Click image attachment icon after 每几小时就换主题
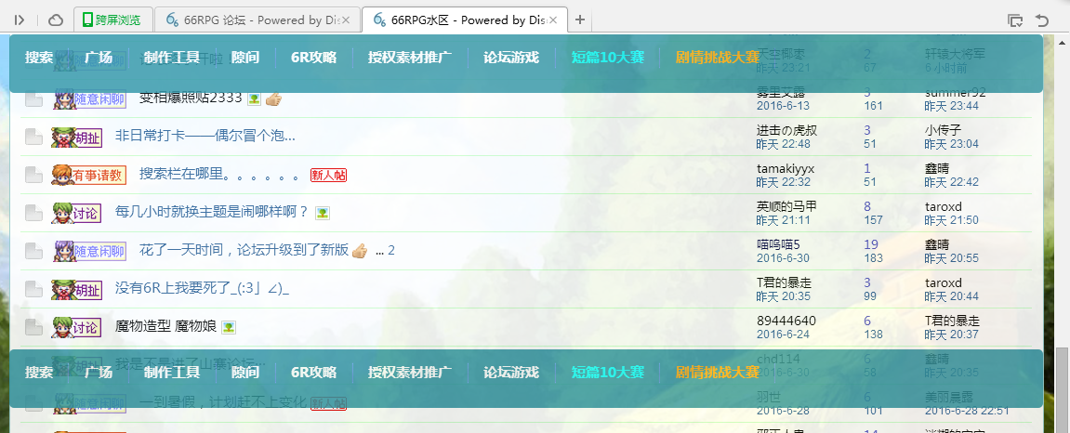 322,214
